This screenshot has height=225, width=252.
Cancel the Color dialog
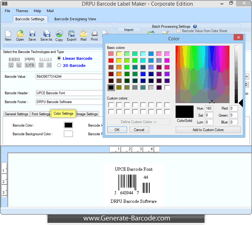click(x=139, y=130)
